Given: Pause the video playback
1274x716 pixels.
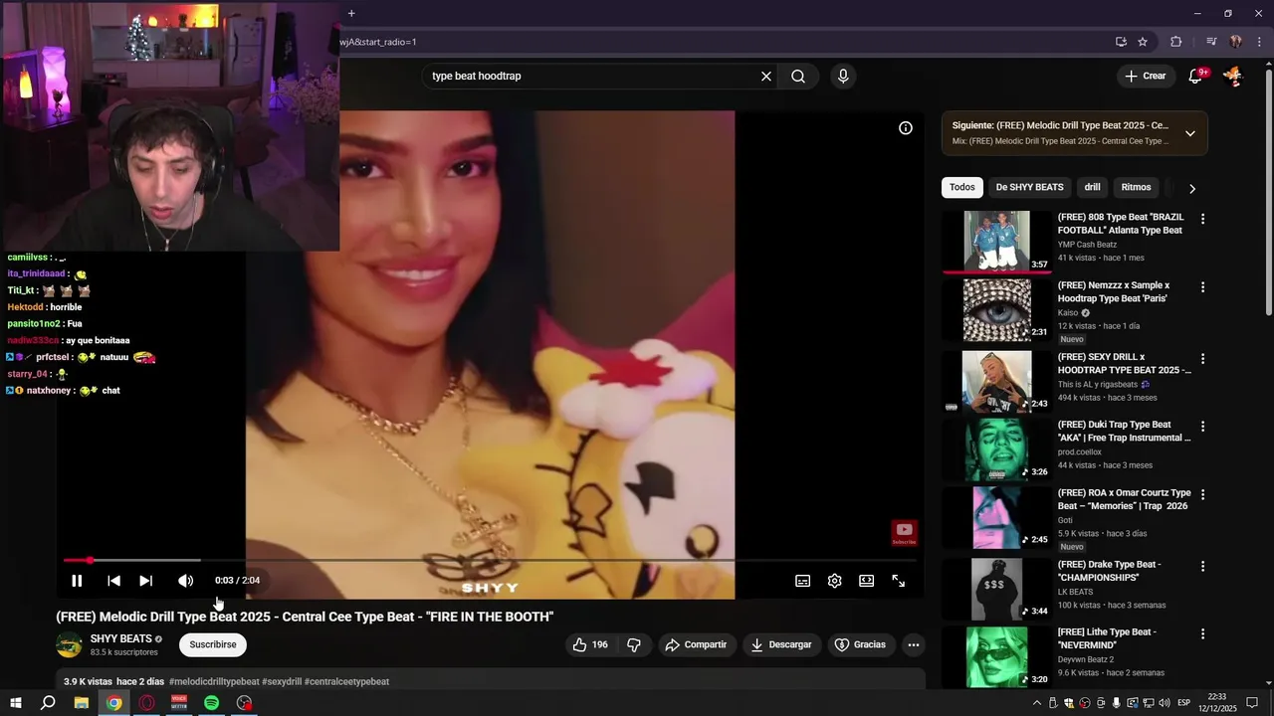Looking at the screenshot, I should coord(77,581).
